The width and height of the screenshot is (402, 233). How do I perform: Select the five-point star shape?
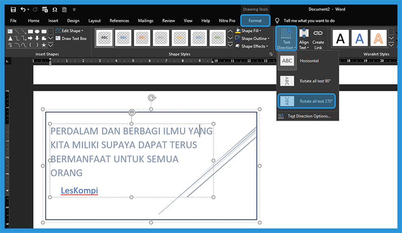click(x=44, y=45)
